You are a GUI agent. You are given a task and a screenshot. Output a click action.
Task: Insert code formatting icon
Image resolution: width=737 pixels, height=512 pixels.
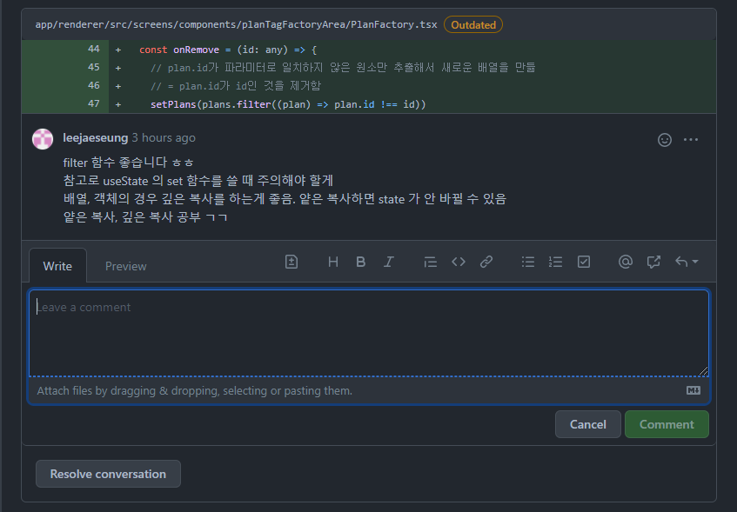(x=459, y=262)
